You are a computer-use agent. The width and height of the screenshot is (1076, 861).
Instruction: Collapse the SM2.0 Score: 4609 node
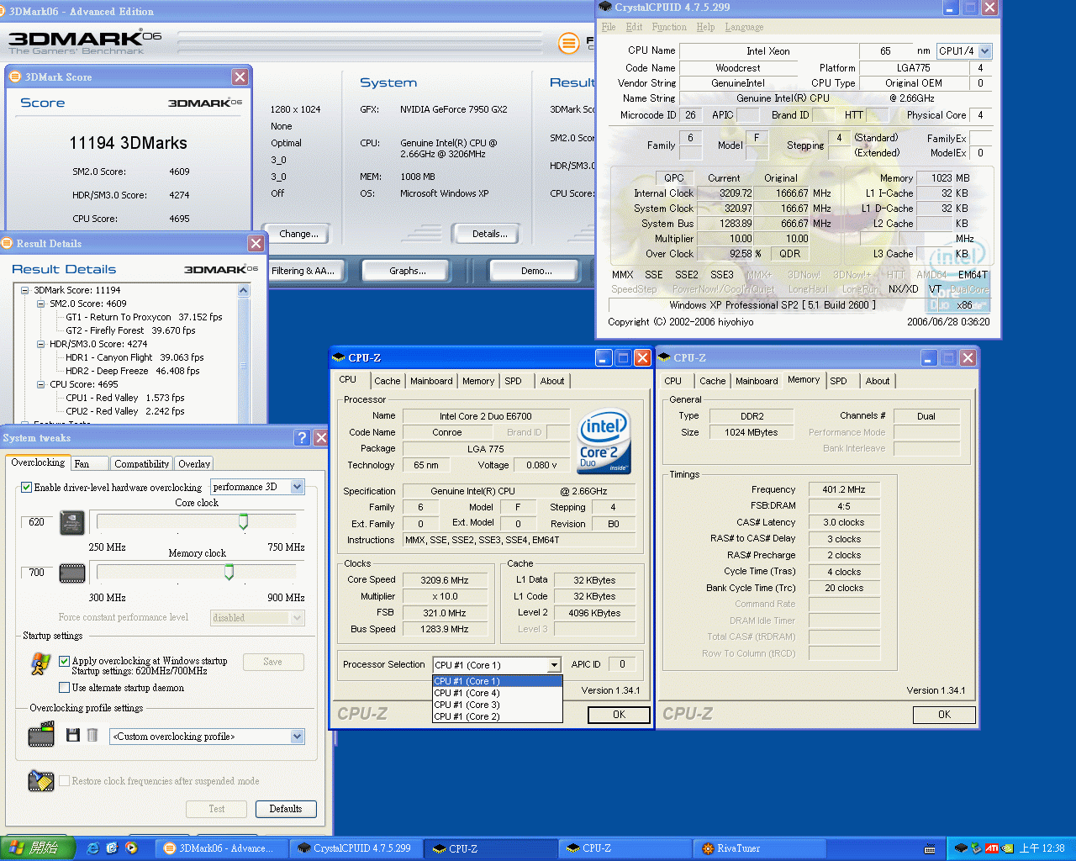coord(40,304)
